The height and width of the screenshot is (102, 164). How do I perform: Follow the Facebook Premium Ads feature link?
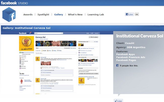pos(130,57)
